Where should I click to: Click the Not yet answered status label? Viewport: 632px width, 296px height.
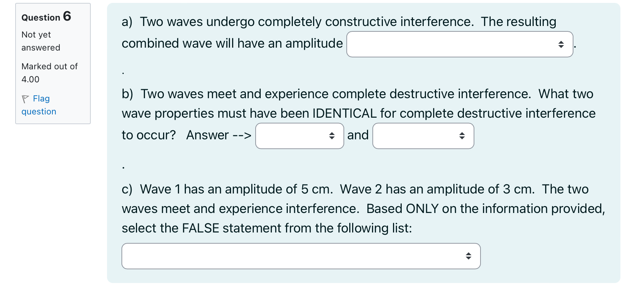click(40, 41)
